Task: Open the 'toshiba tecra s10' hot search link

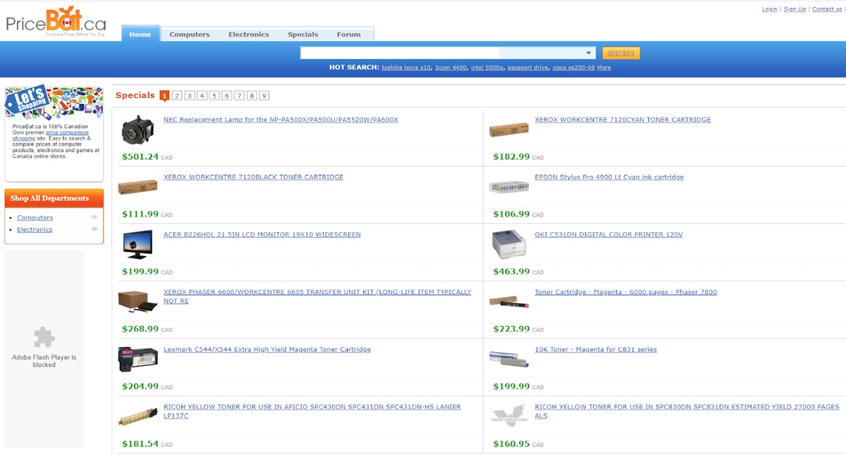Action: click(406, 68)
